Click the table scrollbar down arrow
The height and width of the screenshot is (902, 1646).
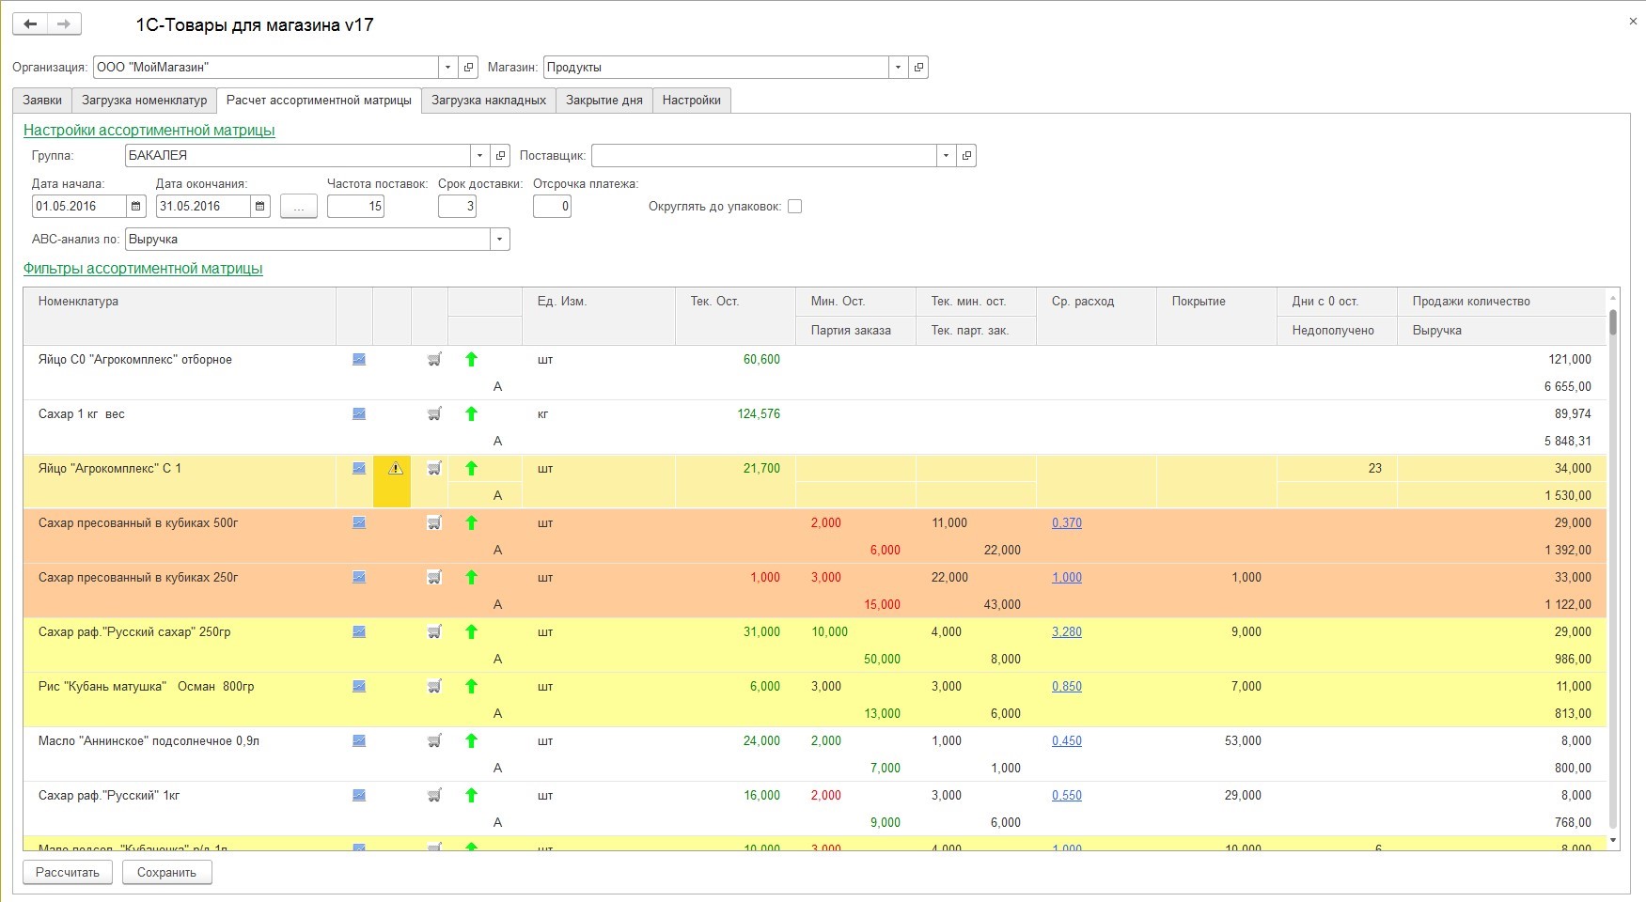[1613, 841]
